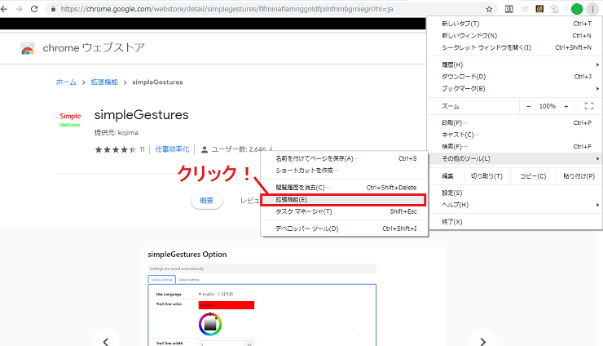Select 印刷(P) menu item
603x346 pixels.
tap(514, 123)
